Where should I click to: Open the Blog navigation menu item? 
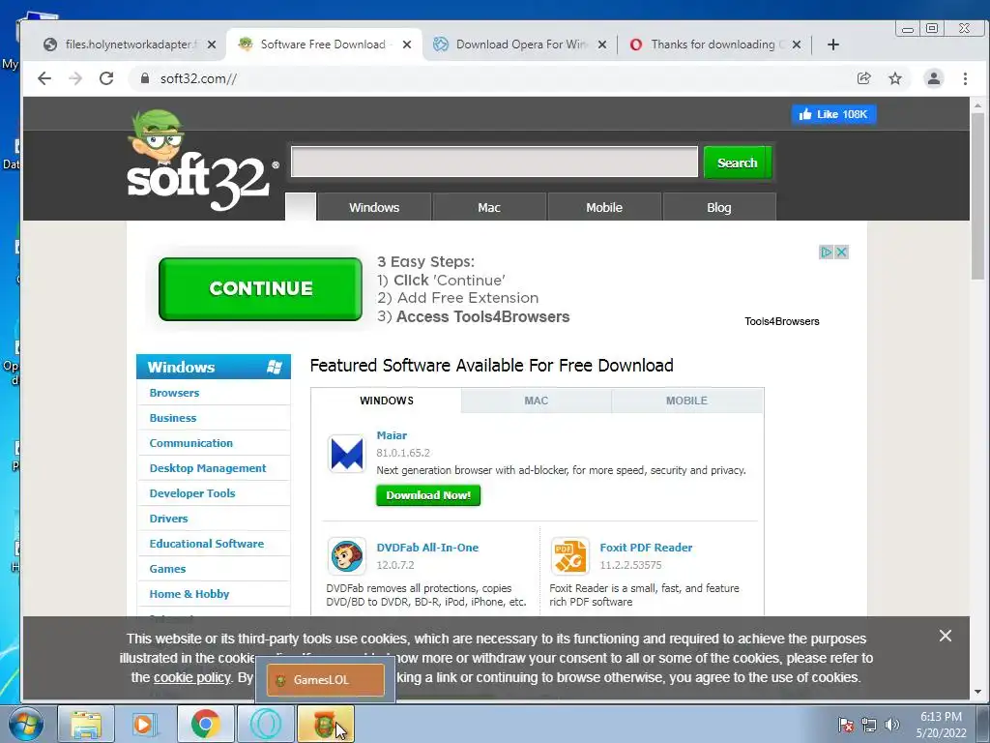pos(719,207)
